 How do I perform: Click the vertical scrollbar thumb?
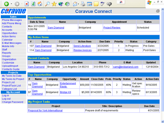(163, 61)
